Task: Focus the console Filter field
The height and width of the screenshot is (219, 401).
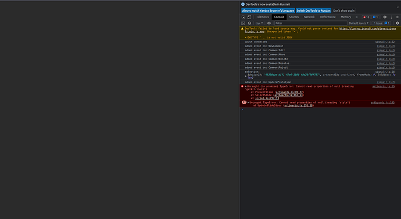Action: [x=310, y=23]
